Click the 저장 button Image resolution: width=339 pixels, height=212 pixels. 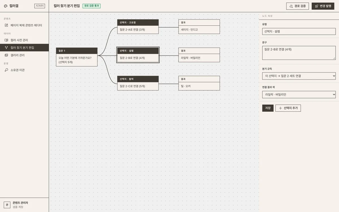pyautogui.click(x=268, y=108)
